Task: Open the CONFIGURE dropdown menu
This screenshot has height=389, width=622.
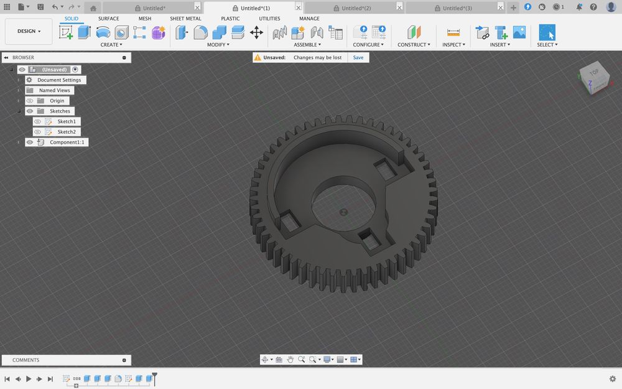Action: point(368,45)
